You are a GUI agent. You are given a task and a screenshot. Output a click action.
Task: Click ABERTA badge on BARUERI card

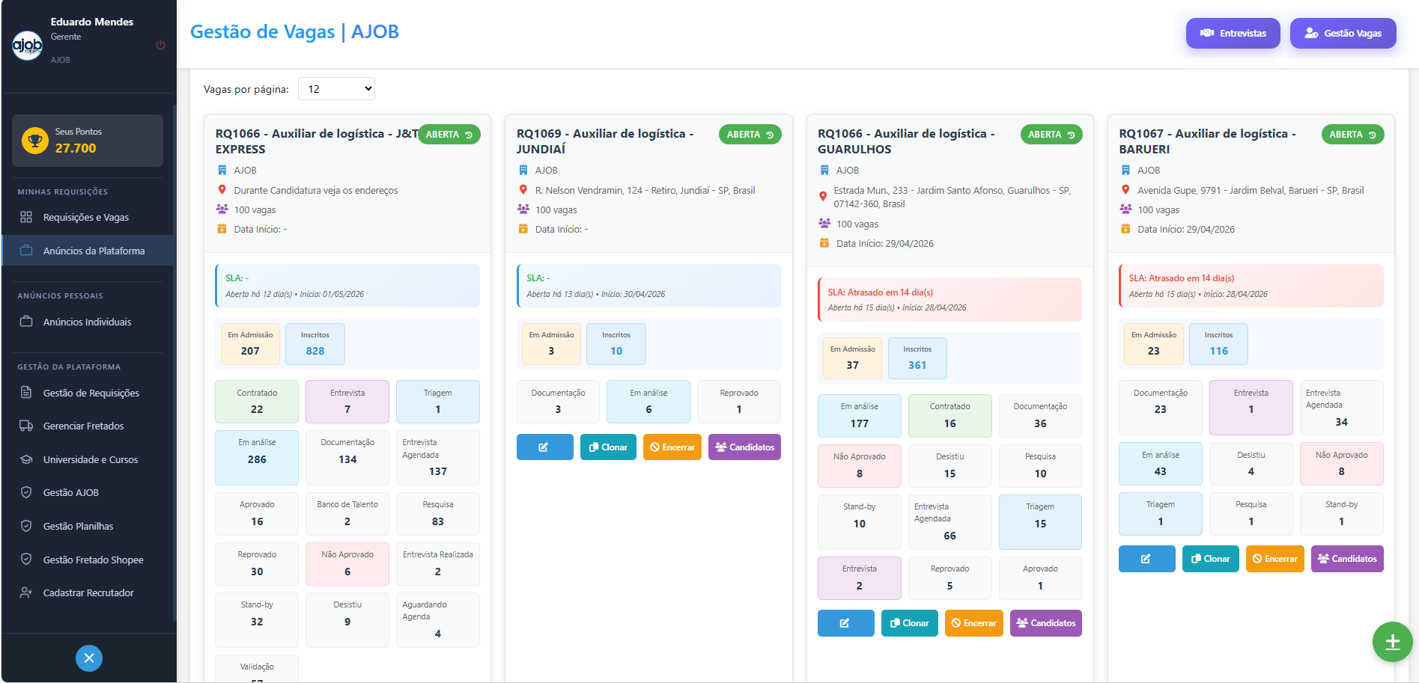(1352, 135)
